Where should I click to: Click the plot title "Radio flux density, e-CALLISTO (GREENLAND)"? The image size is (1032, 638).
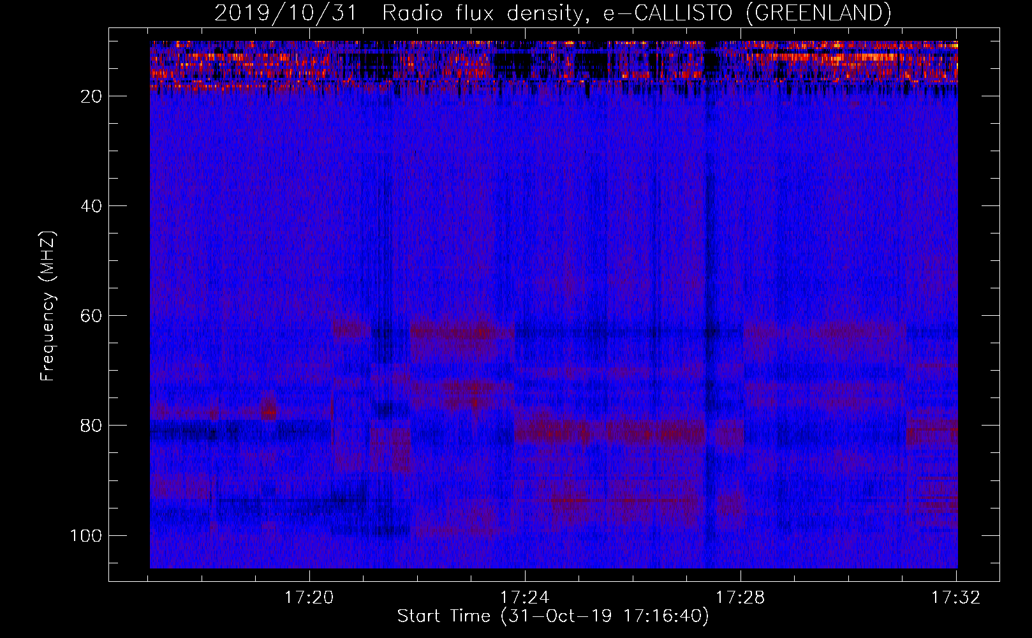tap(637, 13)
